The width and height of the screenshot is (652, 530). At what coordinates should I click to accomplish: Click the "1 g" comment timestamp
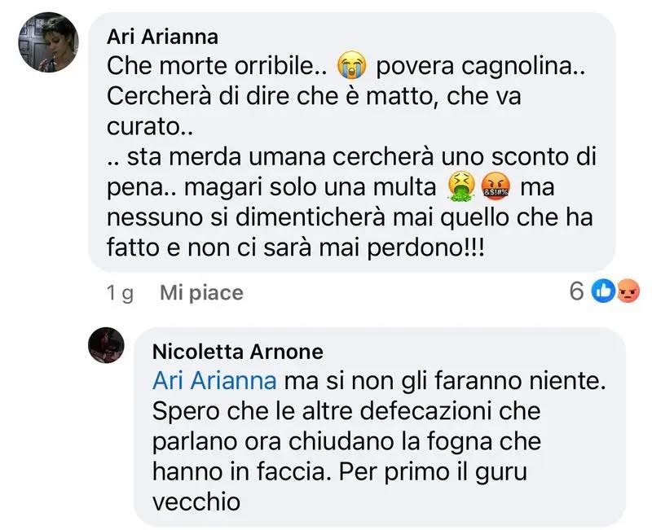120,292
